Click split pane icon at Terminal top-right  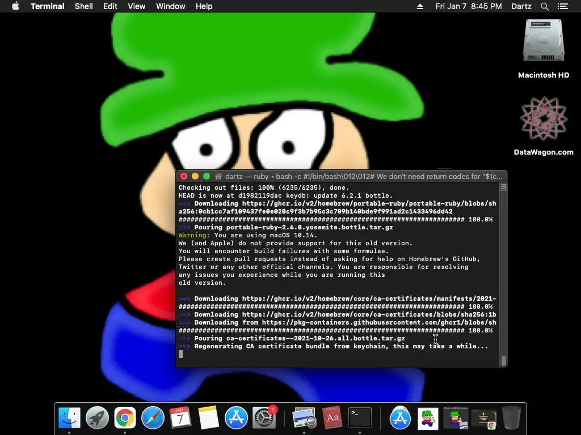pos(504,187)
